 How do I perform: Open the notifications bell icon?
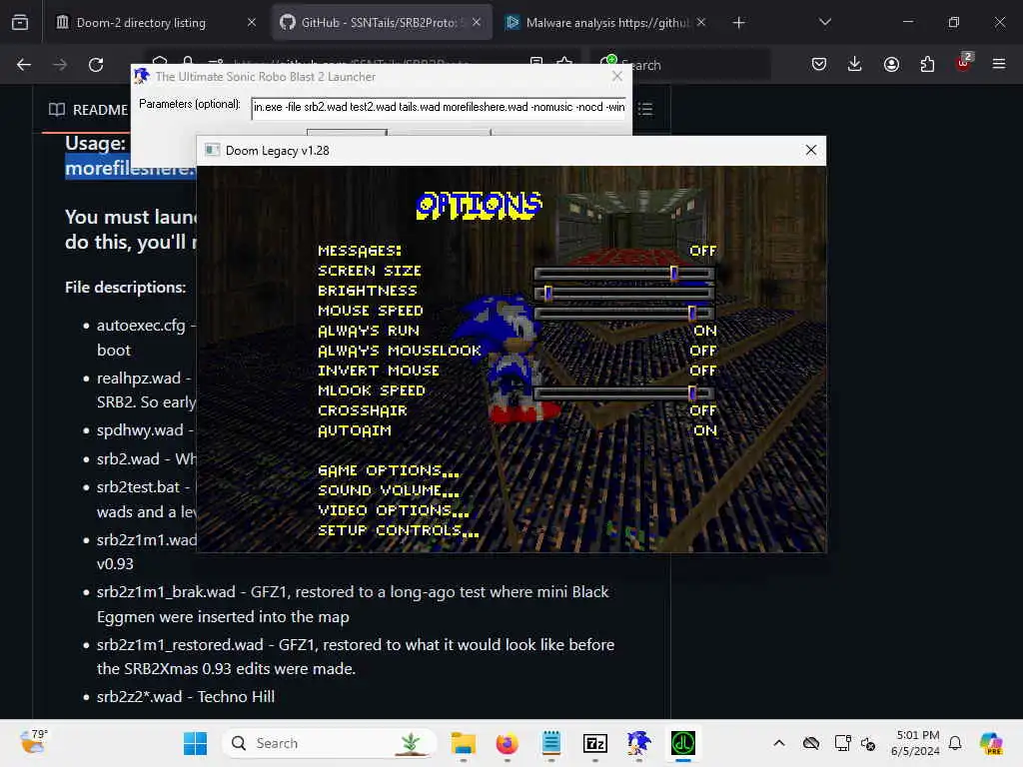click(x=955, y=743)
